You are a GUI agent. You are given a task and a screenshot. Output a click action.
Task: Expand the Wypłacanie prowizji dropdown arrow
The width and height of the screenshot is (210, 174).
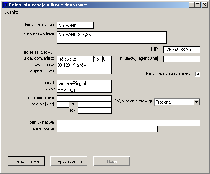[x=197, y=102]
